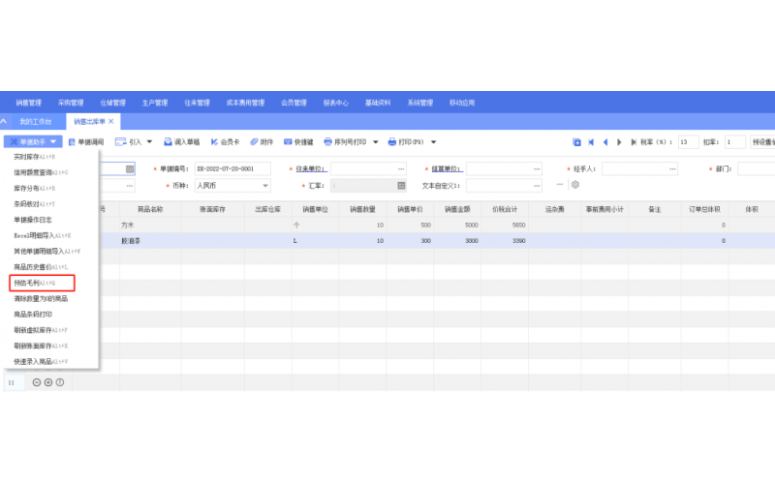
Task: Open 往来管理 menu
Action: tap(197, 103)
